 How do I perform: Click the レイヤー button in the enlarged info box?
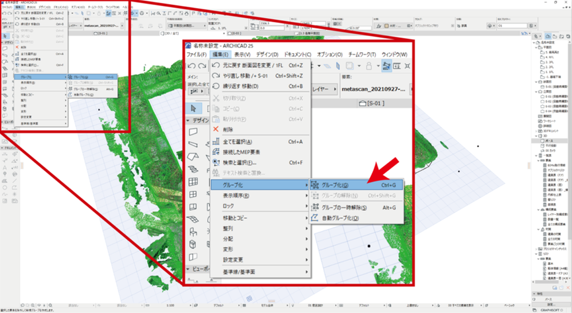pos(324,89)
